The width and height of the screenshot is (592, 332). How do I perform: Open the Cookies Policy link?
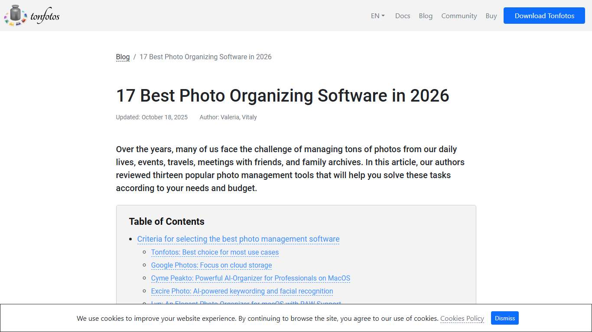tap(462, 318)
